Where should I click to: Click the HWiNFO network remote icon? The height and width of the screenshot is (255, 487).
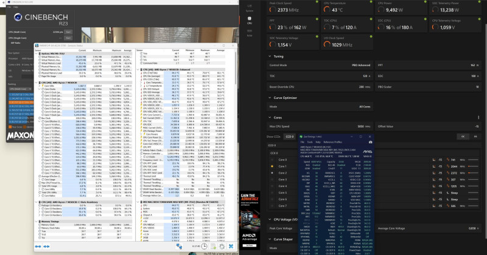click(x=179, y=246)
